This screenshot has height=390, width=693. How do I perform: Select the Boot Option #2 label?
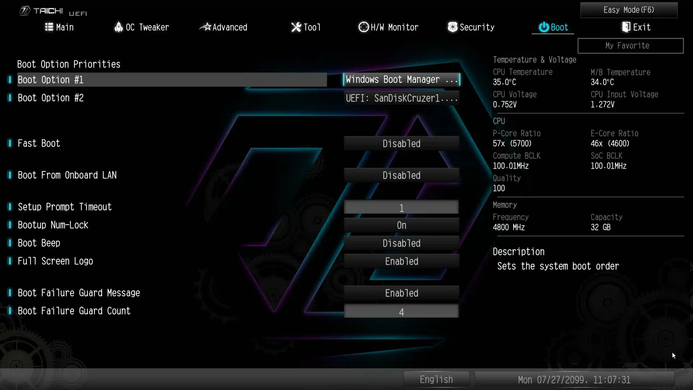[51, 98]
